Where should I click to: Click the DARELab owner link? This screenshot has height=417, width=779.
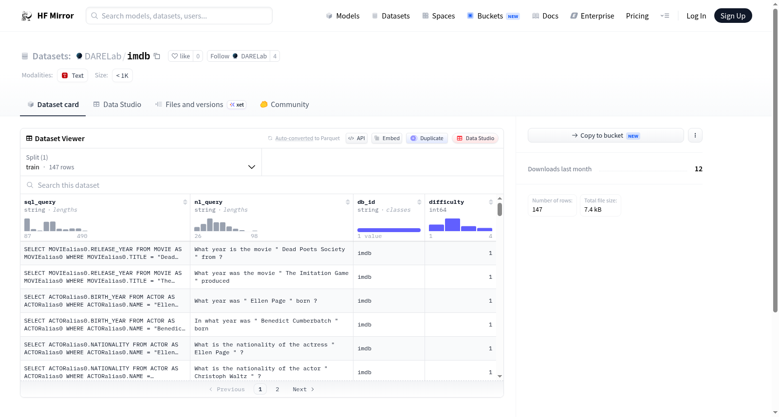(x=103, y=56)
